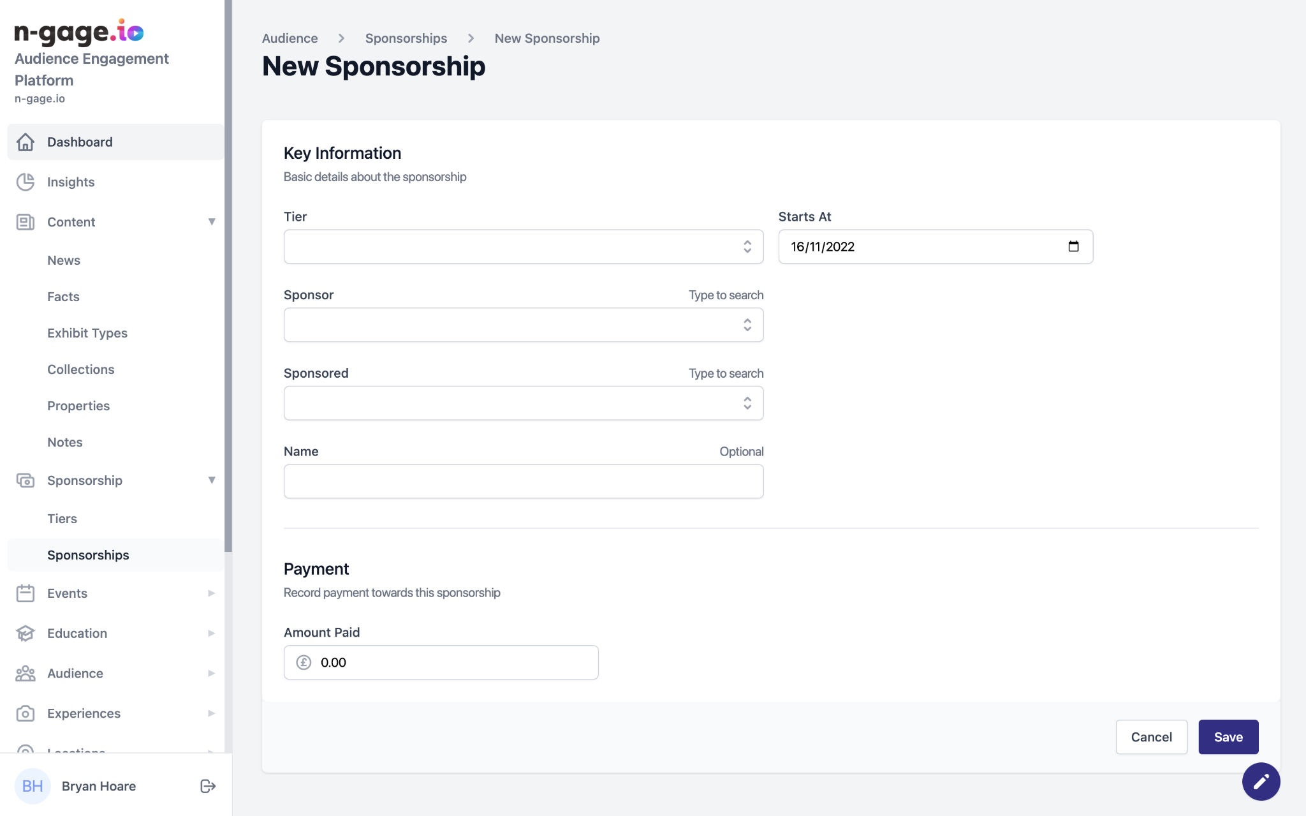Open the calendar picker in Starts At
Viewport: 1306px width, 816px height.
(x=1073, y=247)
